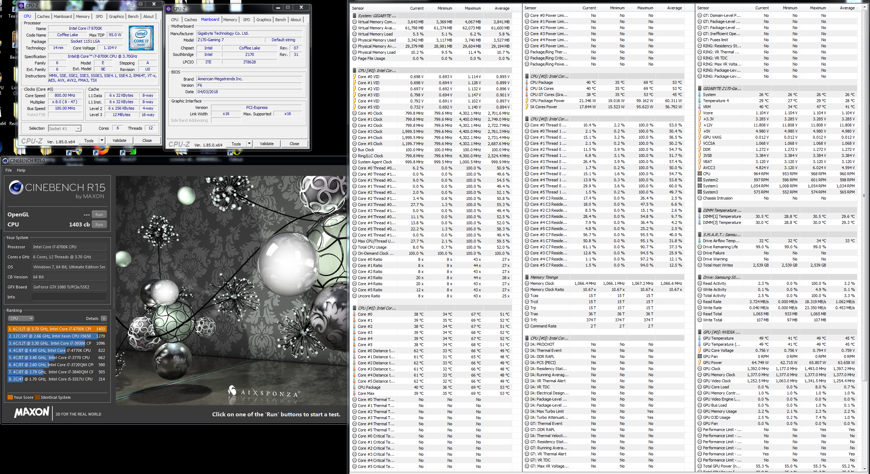Click the chip icon beside System: GIGABYTE sensor group
The width and height of the screenshot is (870, 474).
[x=355, y=16]
